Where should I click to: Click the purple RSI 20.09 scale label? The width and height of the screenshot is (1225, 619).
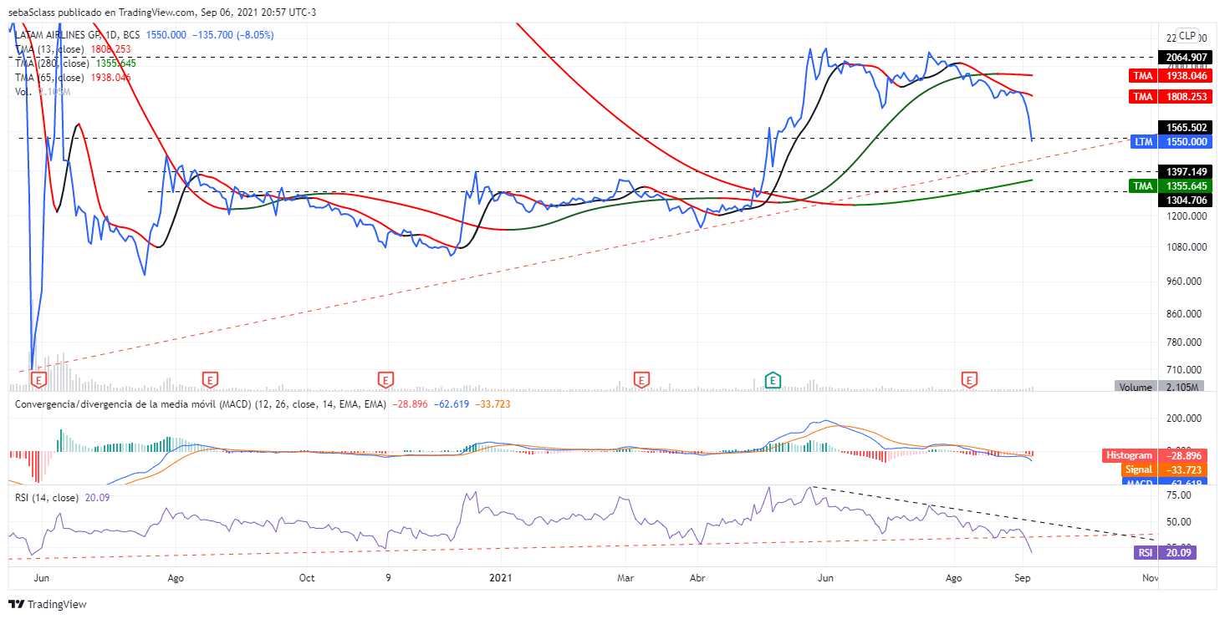point(1166,552)
